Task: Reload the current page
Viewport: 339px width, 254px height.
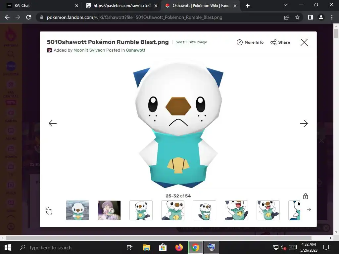Action: [28, 17]
